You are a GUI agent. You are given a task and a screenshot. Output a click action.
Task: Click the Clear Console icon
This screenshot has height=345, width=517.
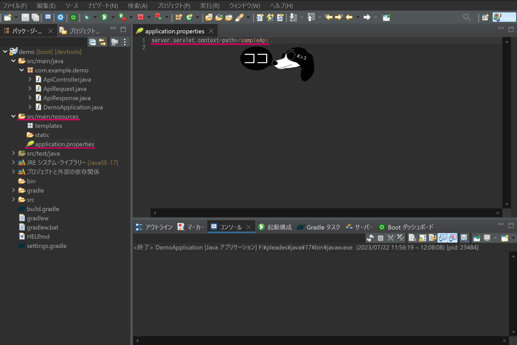412,238
